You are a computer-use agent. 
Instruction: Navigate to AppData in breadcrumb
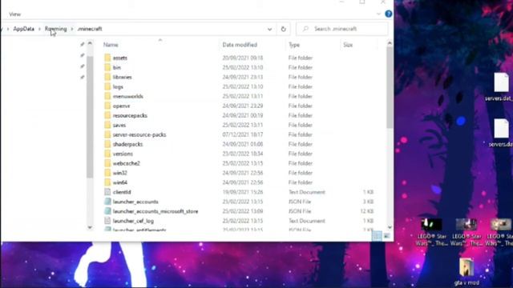pyautogui.click(x=23, y=29)
